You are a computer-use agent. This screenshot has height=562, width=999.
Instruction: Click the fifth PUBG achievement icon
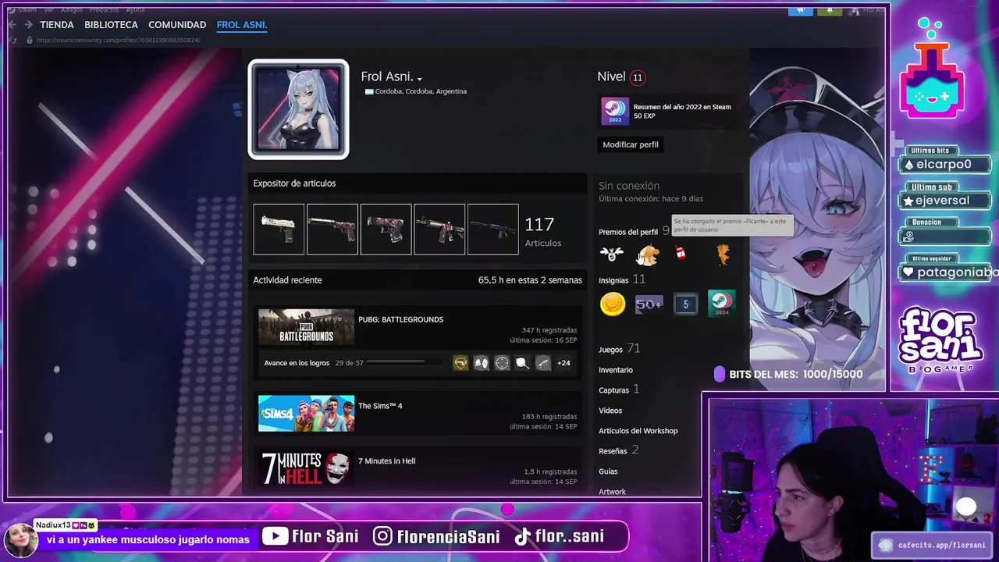(x=543, y=363)
